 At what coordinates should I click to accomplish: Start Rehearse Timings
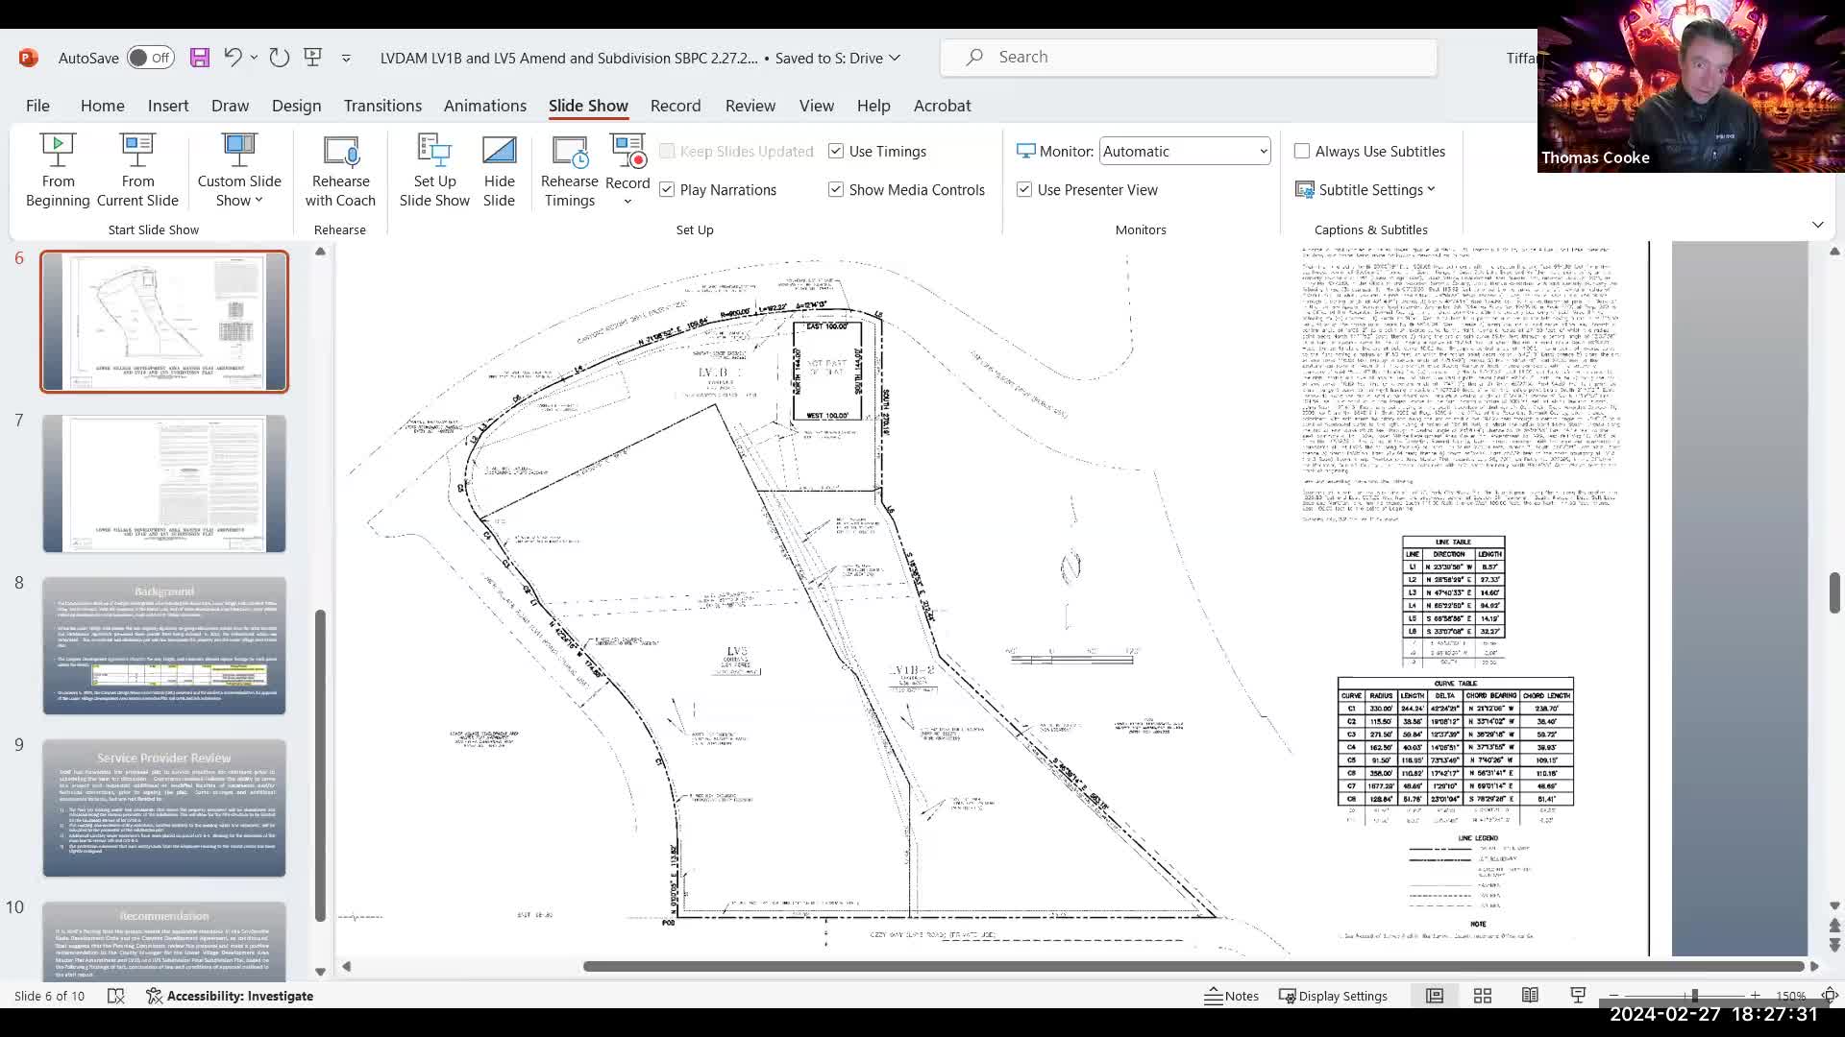pyautogui.click(x=569, y=170)
